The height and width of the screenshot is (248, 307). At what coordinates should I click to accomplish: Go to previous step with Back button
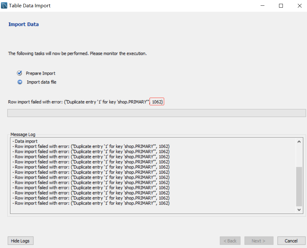pyautogui.click(x=230, y=241)
